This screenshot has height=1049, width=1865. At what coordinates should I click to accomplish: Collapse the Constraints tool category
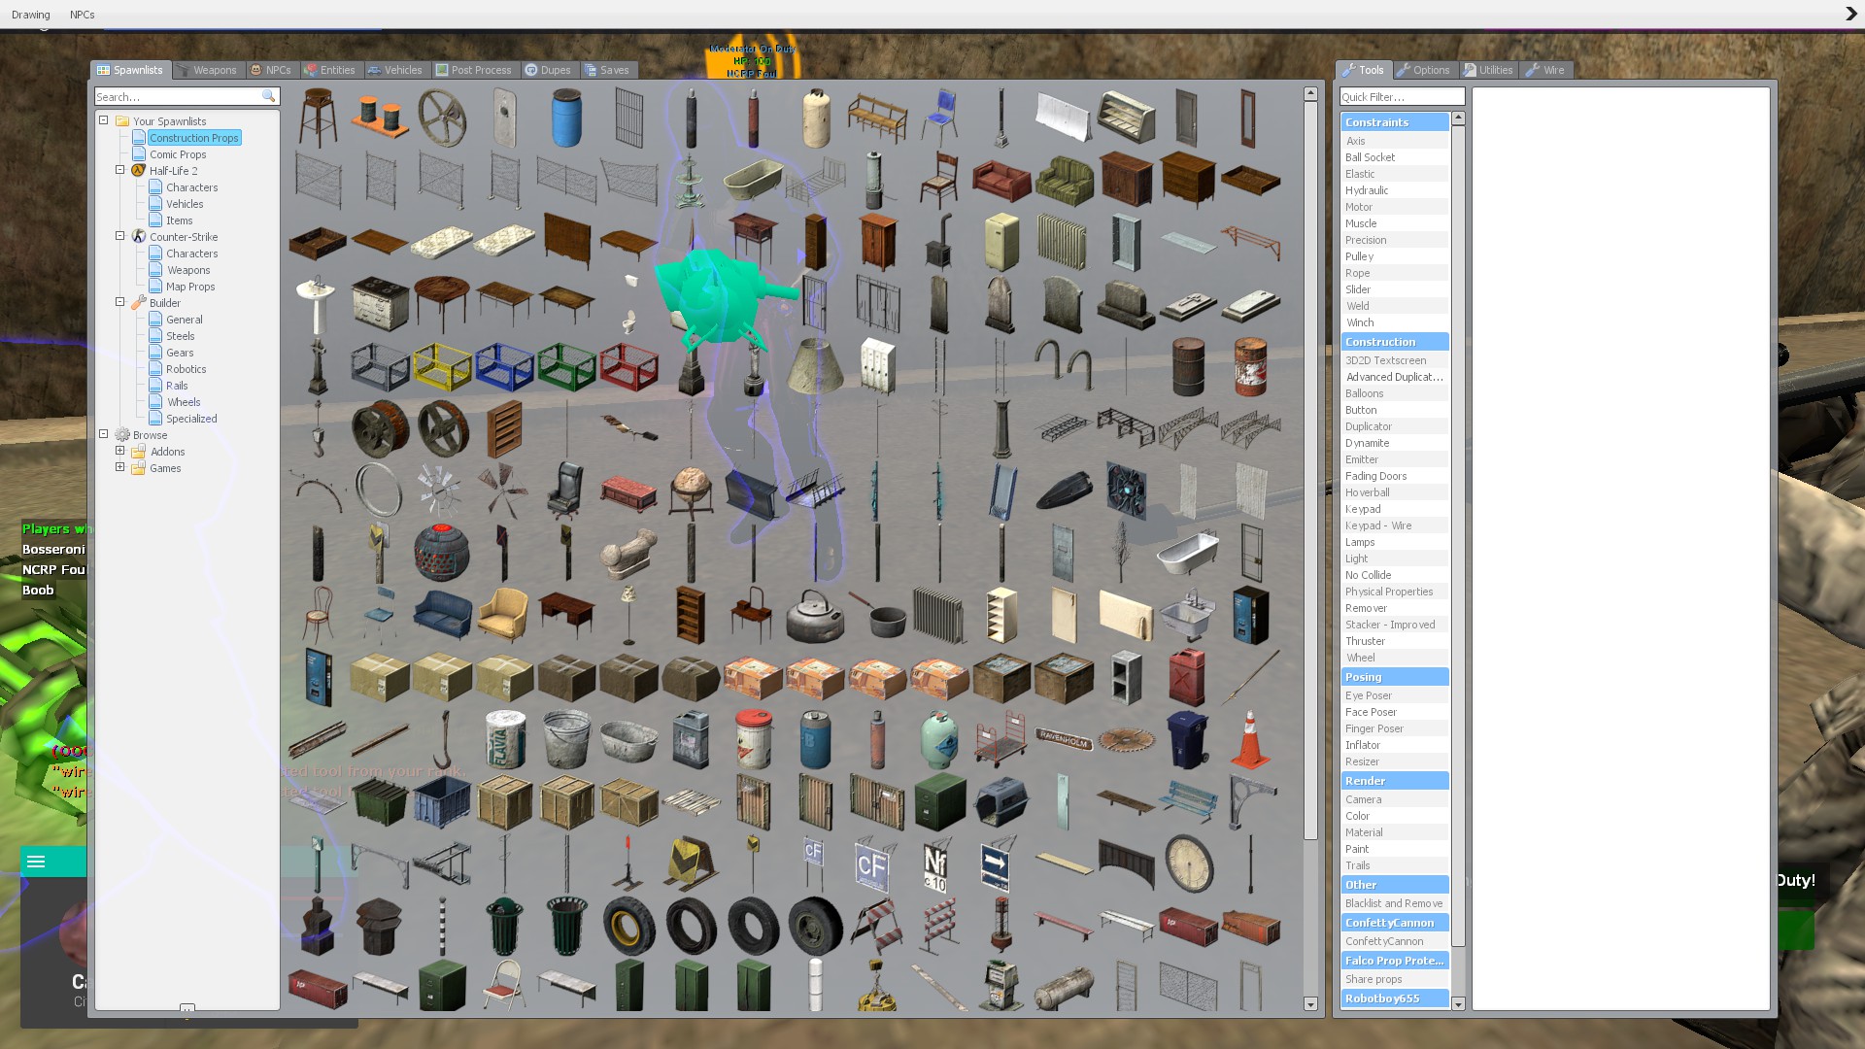point(1395,122)
